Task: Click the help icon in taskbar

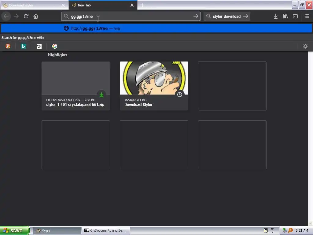Action: pos(266,230)
